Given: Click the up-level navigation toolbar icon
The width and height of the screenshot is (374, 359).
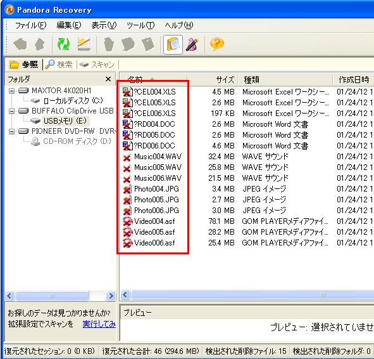Looking at the screenshot, I should tap(40, 44).
